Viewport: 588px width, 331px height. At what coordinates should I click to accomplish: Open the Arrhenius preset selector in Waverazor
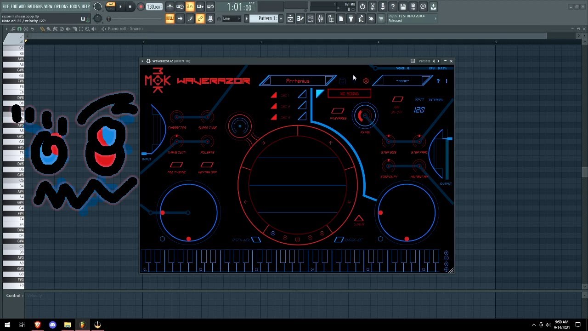(x=298, y=81)
